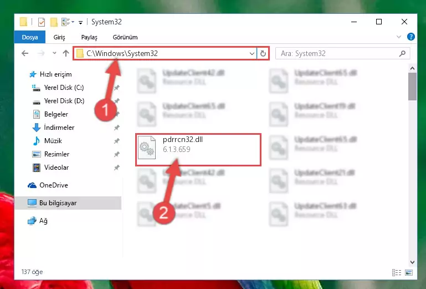This screenshot has width=426, height=289.
Task: Click the scroll down arrow
Action: pos(412,262)
